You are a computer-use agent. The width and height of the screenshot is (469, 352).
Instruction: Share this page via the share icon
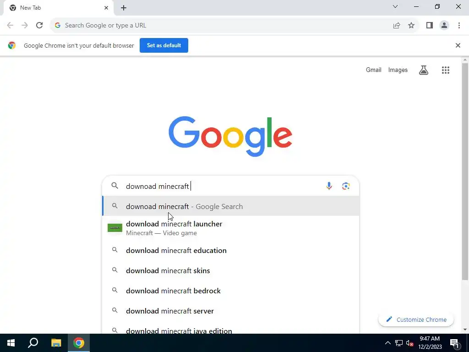coord(397,26)
